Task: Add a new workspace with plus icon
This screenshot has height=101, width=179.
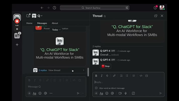Action: click(x=17, y=45)
